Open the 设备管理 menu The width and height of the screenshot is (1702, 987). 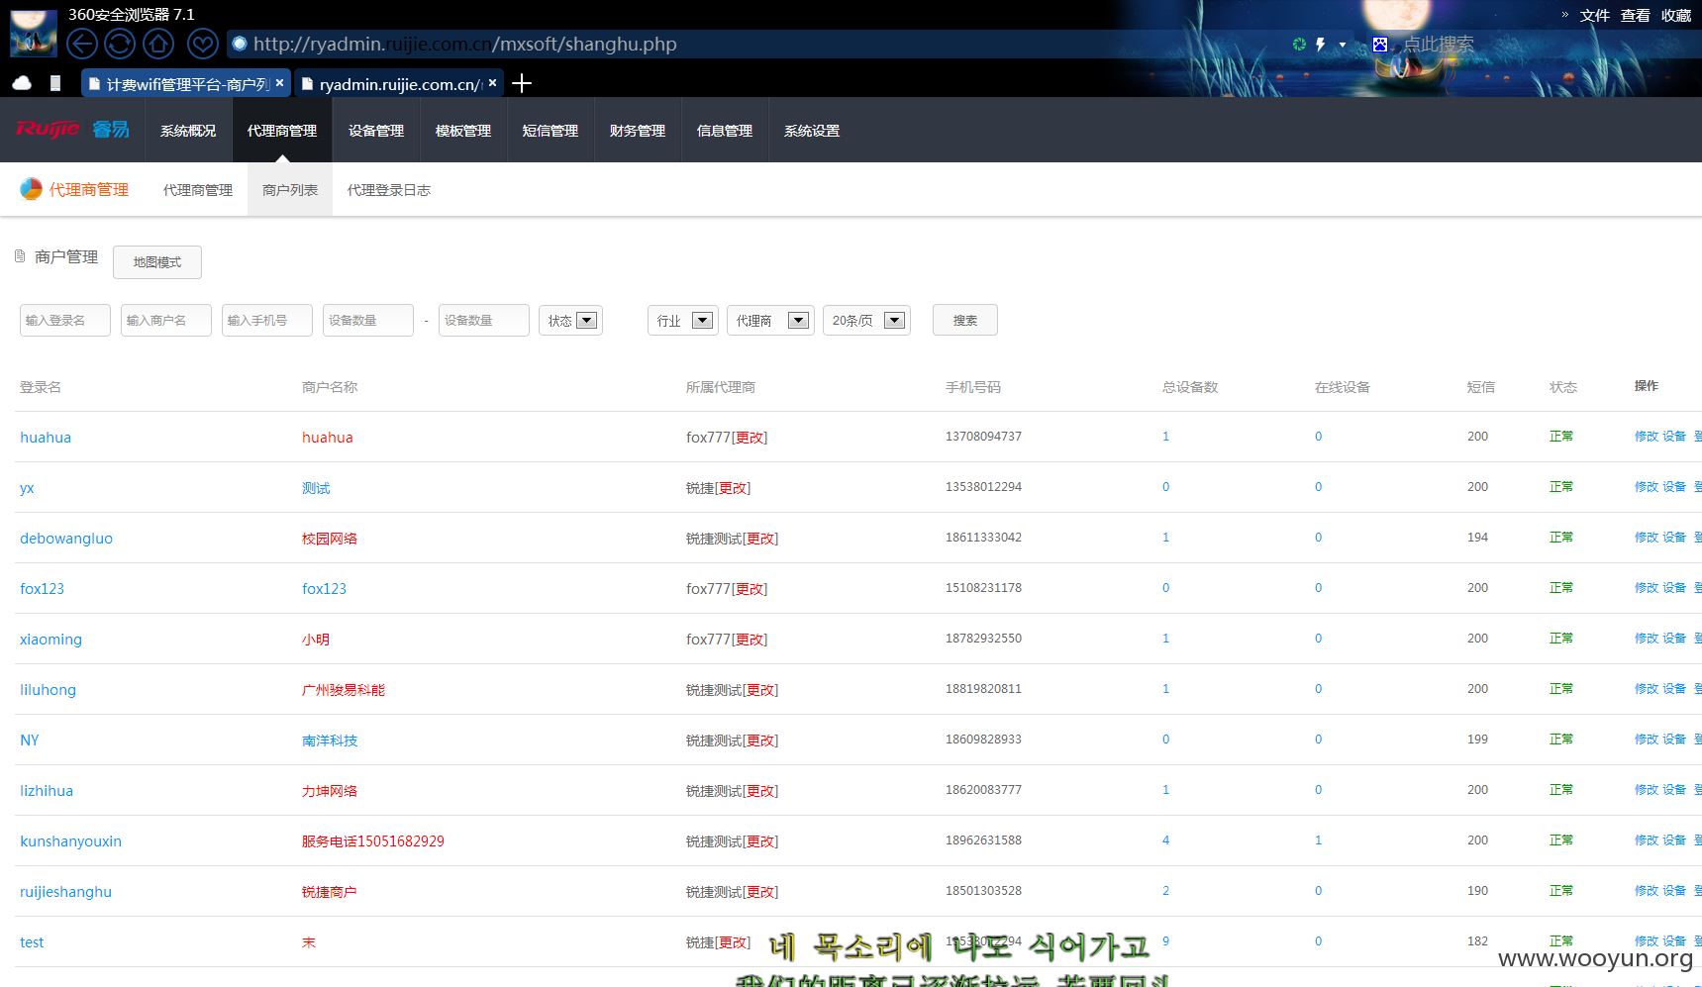[376, 131]
